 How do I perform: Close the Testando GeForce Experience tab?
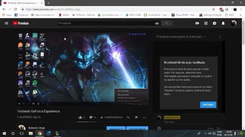pyautogui.click(x=42, y=3)
